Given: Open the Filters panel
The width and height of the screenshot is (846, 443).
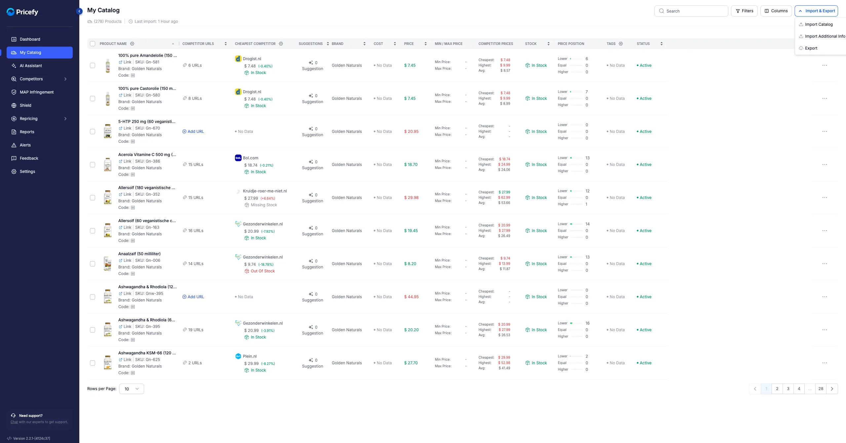Looking at the screenshot, I should 744,11.
